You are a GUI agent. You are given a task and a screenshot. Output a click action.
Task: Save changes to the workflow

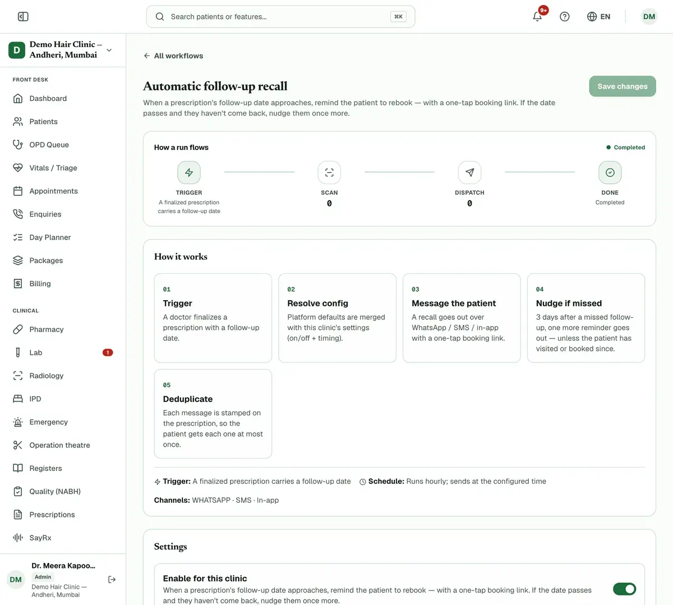pos(623,86)
